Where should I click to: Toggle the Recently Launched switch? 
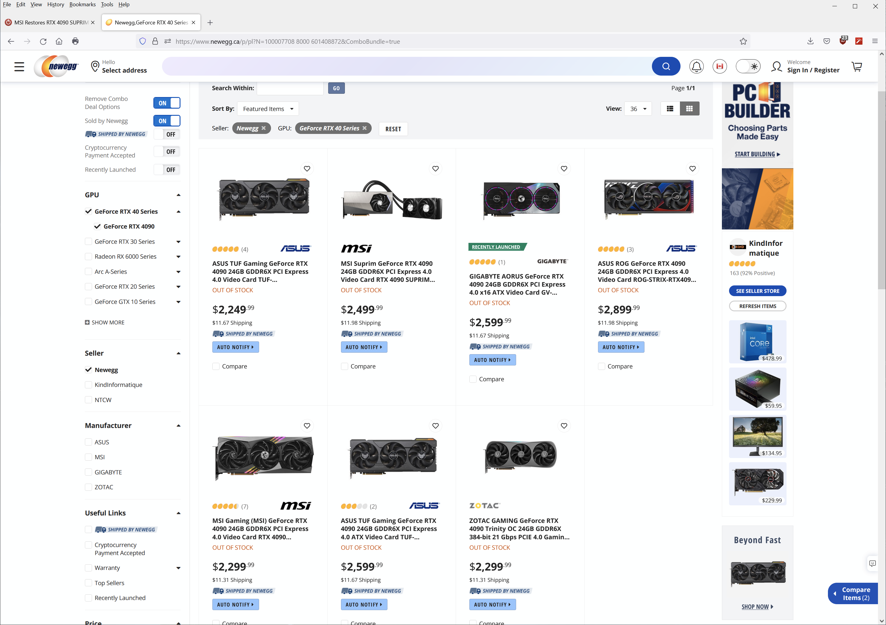coord(167,170)
